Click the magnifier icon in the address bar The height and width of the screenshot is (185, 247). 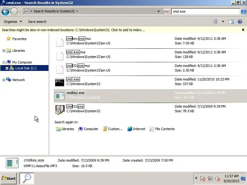(x=26, y=11)
